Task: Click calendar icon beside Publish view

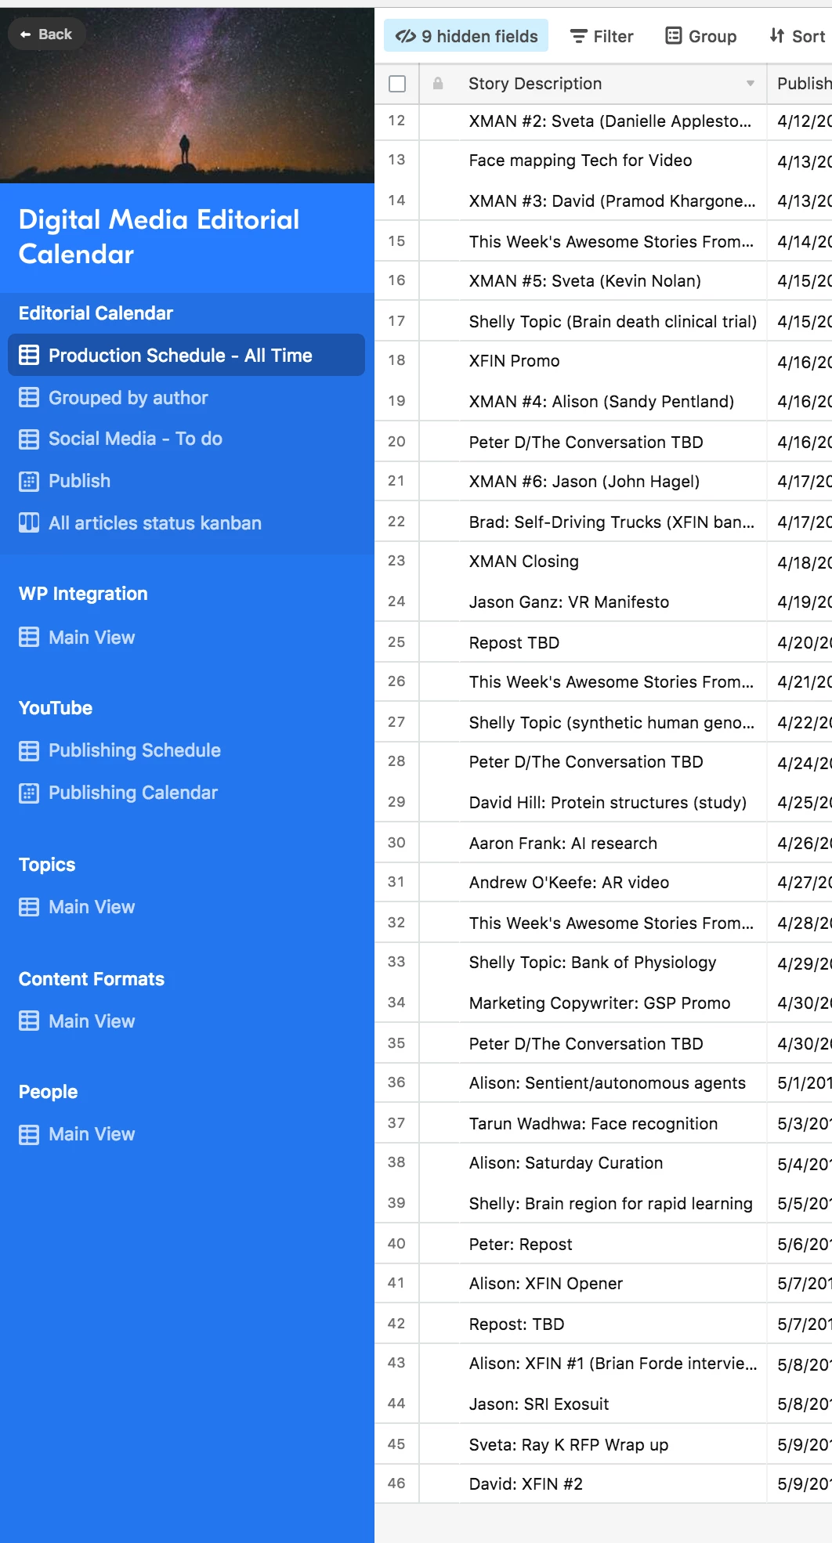Action: pyautogui.click(x=29, y=481)
